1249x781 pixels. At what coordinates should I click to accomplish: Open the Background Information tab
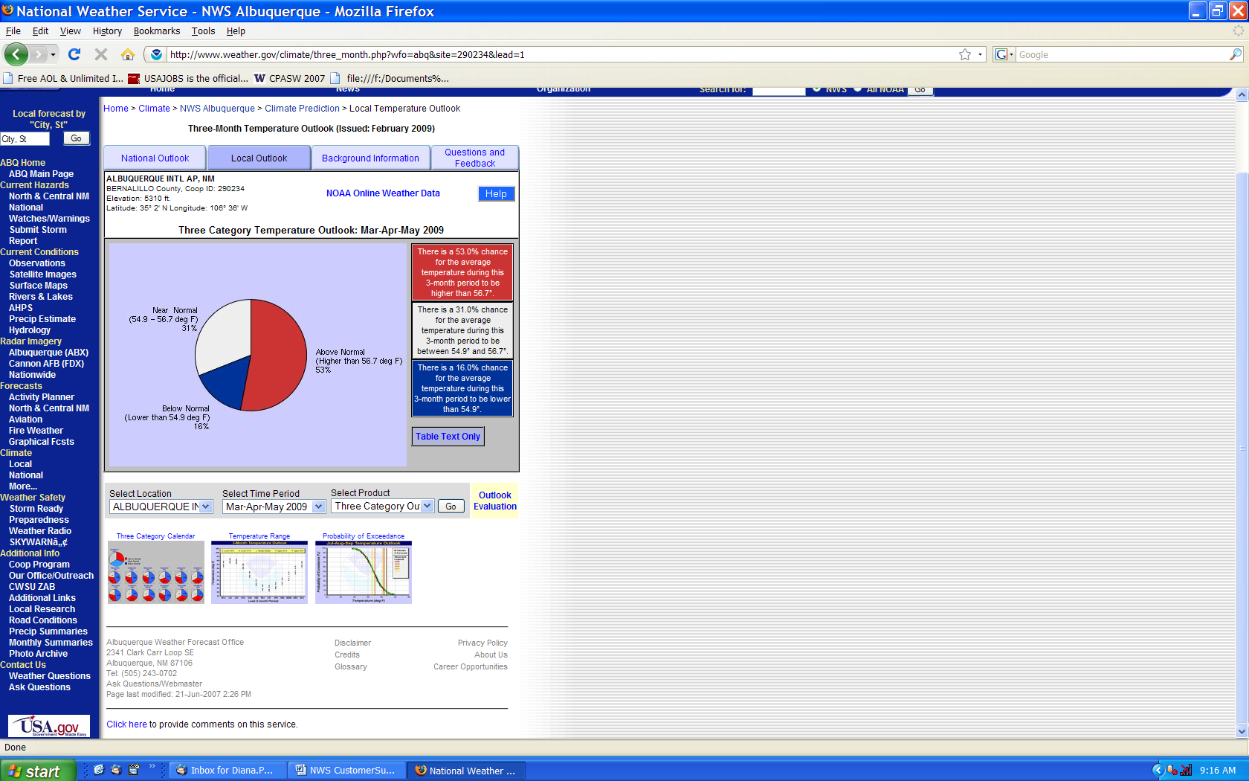click(x=370, y=158)
